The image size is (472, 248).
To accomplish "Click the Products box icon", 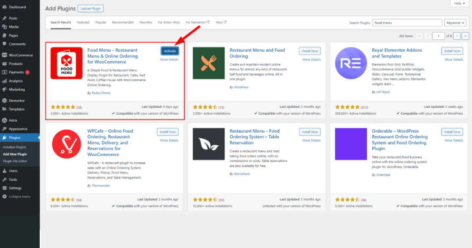I will click(4, 64).
